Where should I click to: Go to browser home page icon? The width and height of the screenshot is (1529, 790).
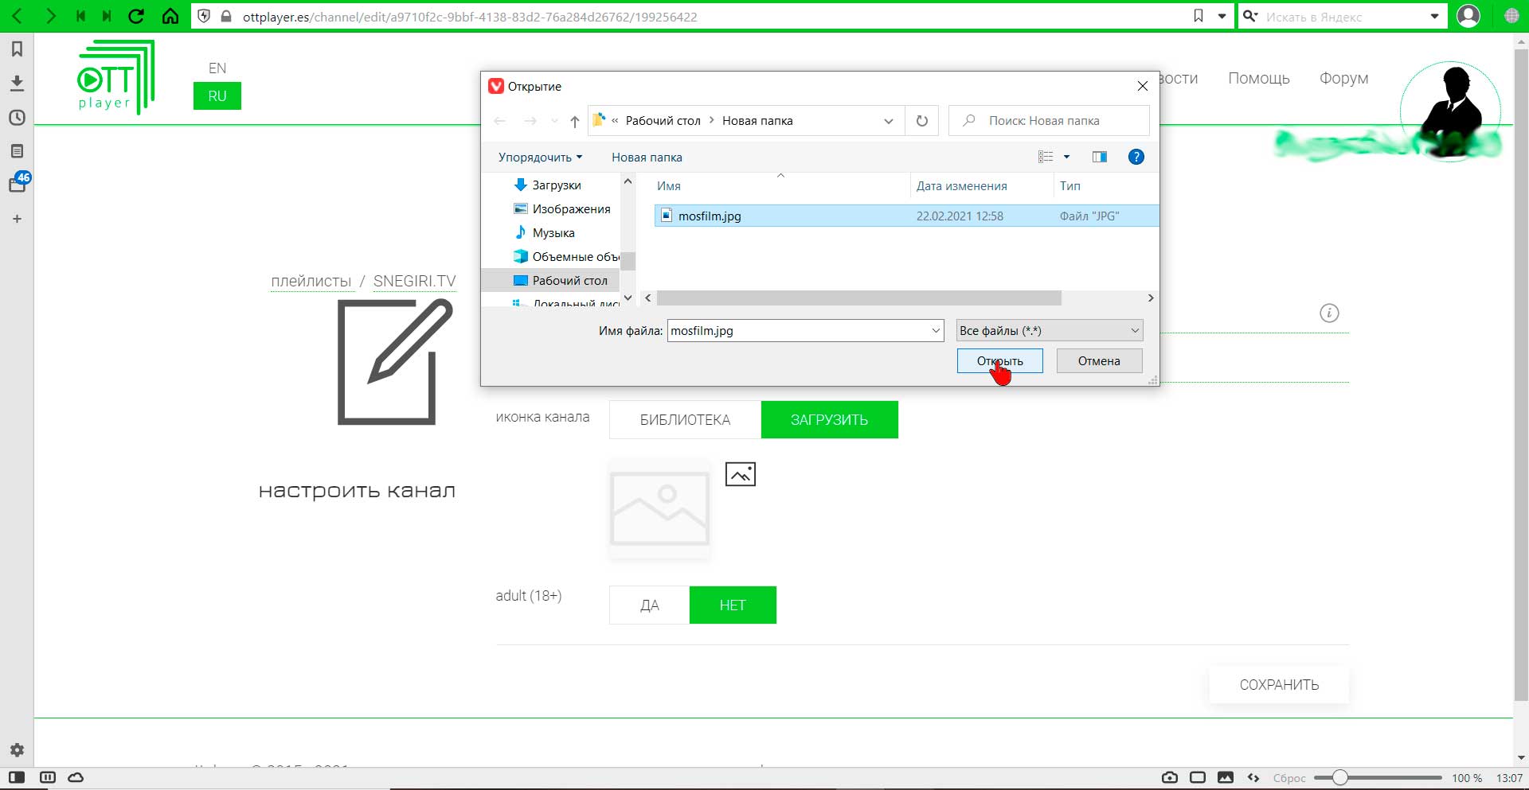coord(170,16)
